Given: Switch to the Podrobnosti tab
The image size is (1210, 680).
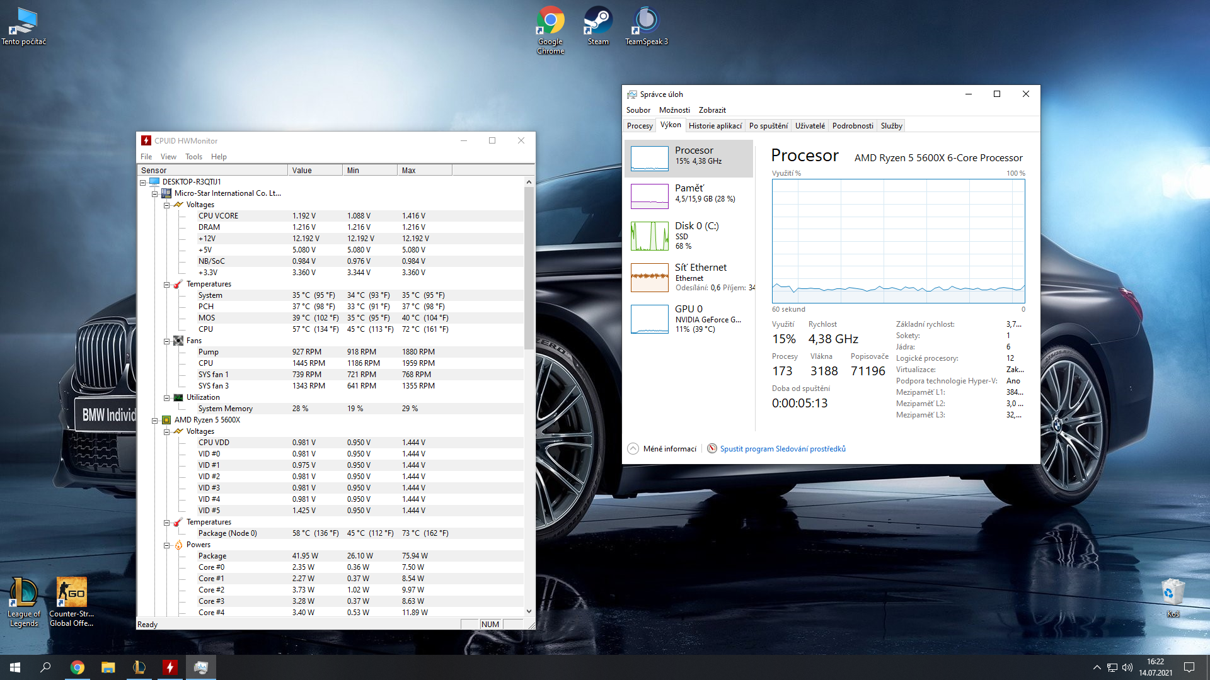Looking at the screenshot, I should (852, 126).
